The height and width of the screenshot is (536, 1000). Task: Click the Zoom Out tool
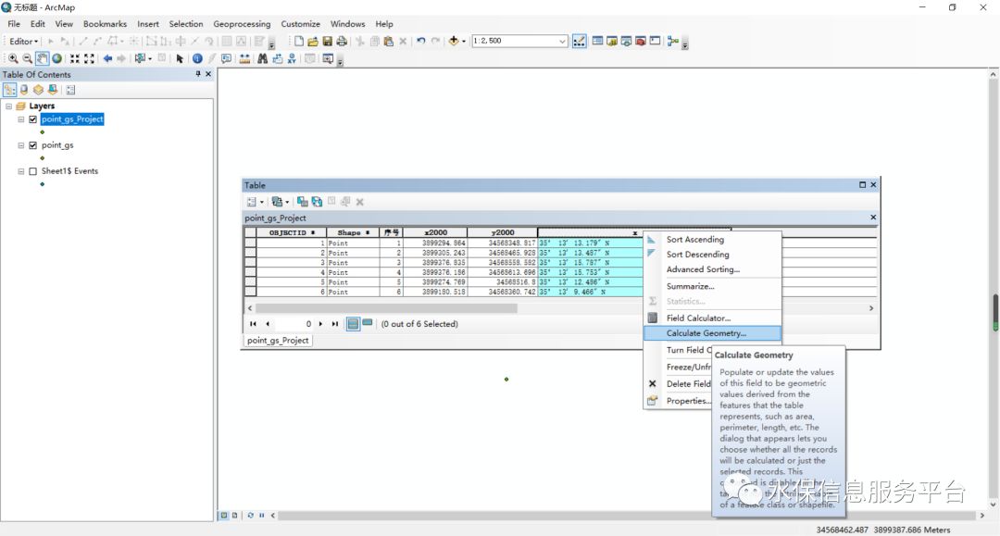(28, 58)
